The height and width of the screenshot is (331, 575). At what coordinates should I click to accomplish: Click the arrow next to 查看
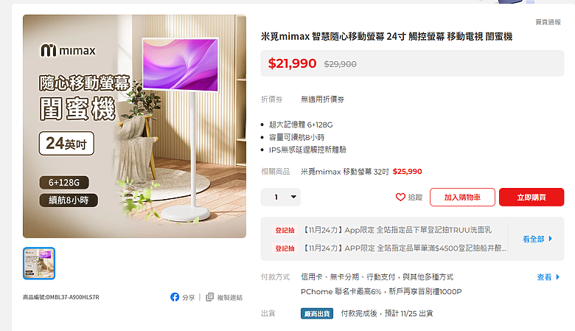tap(558, 276)
